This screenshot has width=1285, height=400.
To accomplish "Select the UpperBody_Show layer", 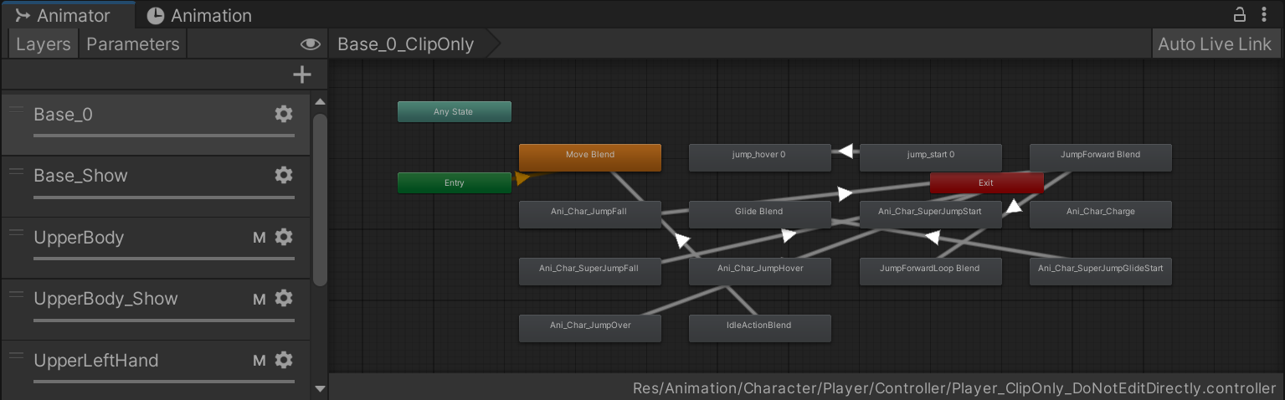I will [156, 309].
